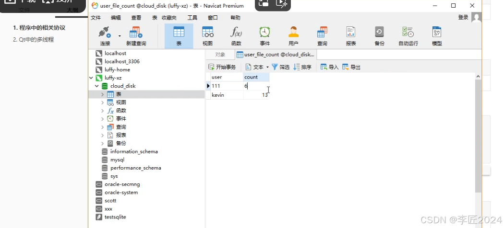This screenshot has height=228, width=504.
Task: Expand the 事件 events node
Action: (x=103, y=119)
